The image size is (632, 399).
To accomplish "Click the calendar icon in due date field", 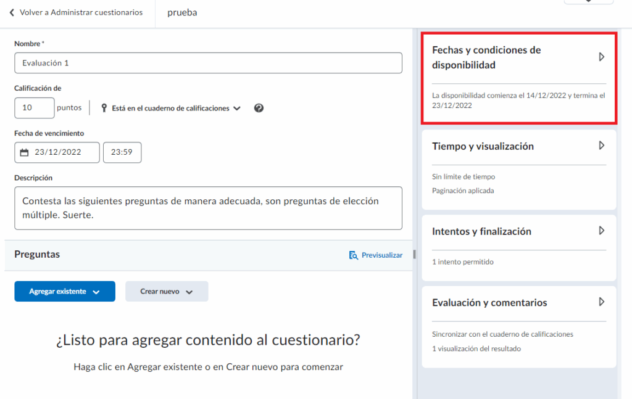I will [x=25, y=152].
